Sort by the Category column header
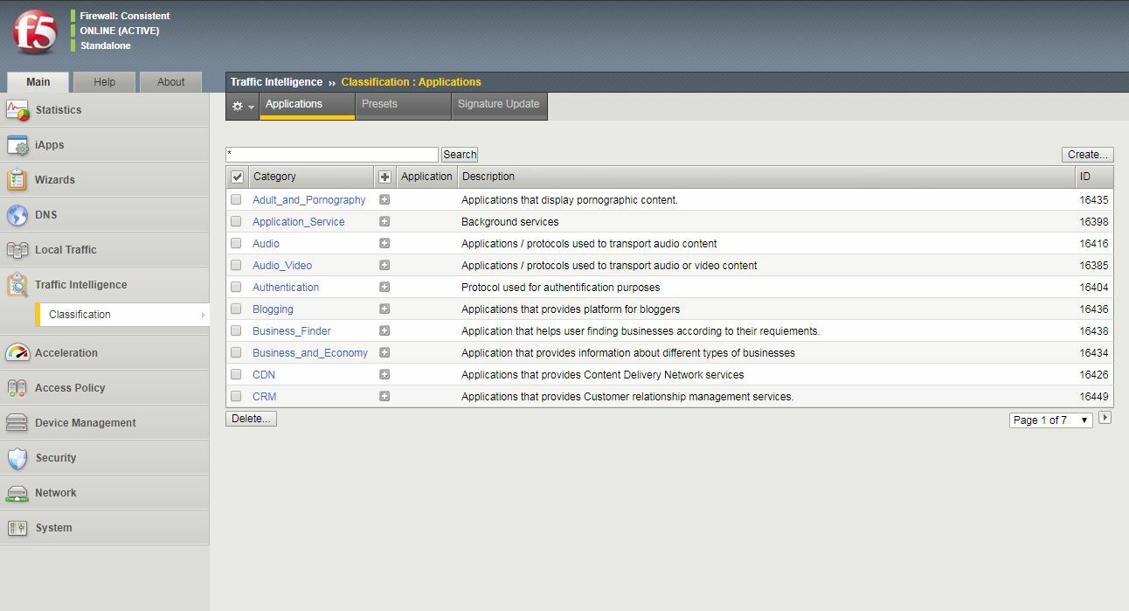Viewport: 1129px width, 611px height. pyautogui.click(x=311, y=177)
